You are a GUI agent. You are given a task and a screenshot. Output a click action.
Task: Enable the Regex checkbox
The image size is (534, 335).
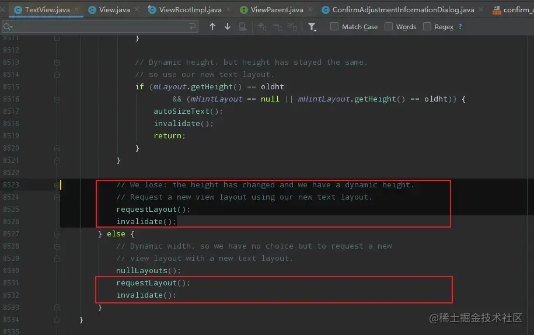(427, 26)
